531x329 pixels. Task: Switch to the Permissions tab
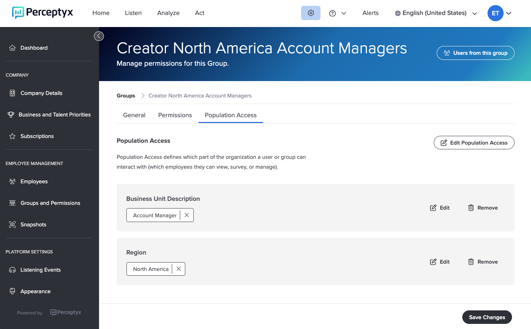175,115
